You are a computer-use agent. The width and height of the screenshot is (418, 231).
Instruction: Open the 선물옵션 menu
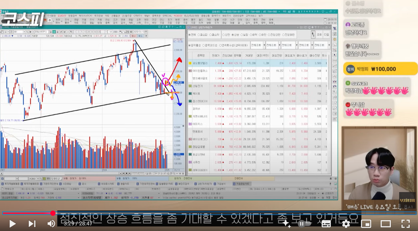coord(115,16)
